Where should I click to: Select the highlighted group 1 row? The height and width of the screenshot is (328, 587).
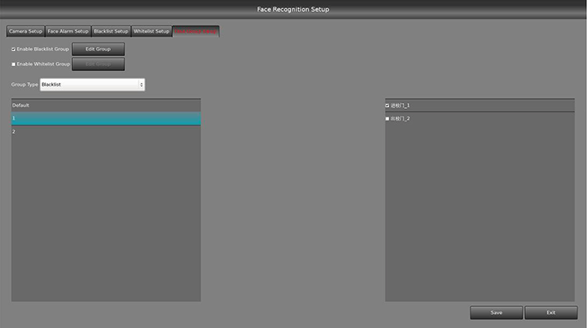[106, 119]
